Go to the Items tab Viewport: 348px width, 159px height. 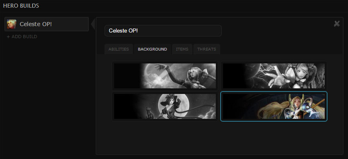coord(182,49)
